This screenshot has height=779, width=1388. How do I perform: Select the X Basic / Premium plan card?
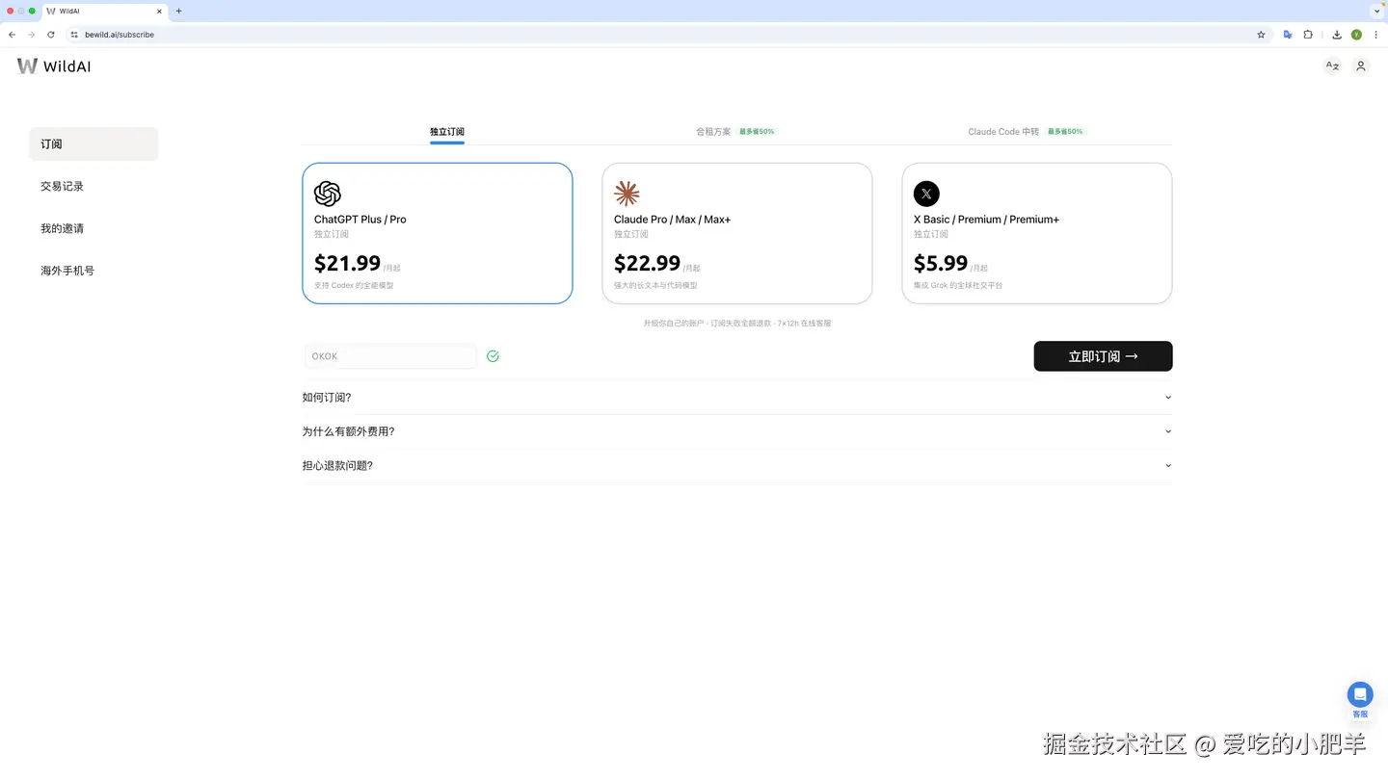pos(1036,233)
